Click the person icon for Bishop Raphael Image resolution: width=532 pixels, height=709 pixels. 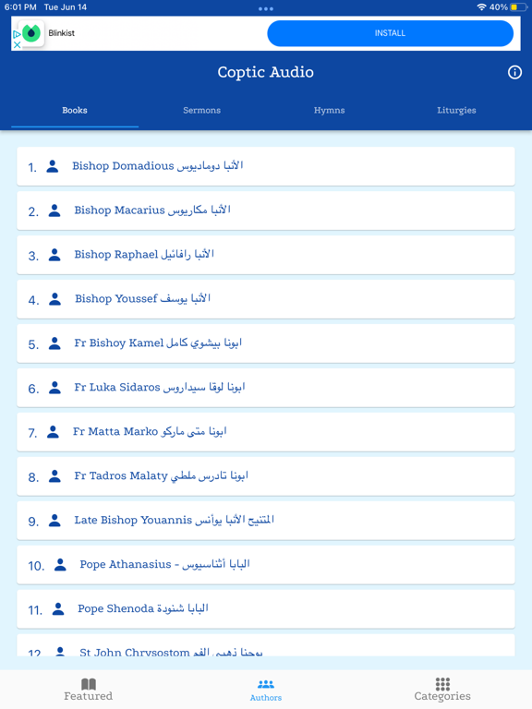[54, 255]
